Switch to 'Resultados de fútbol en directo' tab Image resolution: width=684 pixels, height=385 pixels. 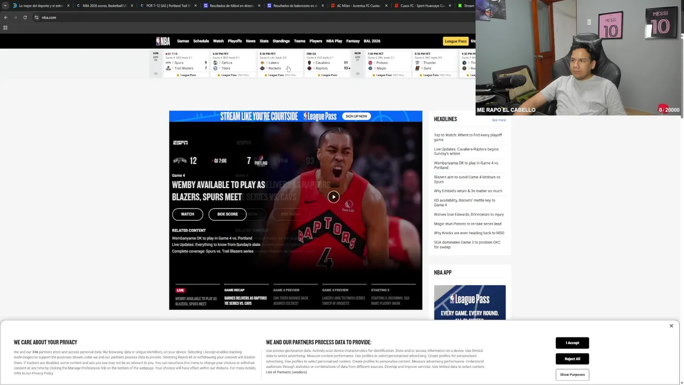pos(231,5)
